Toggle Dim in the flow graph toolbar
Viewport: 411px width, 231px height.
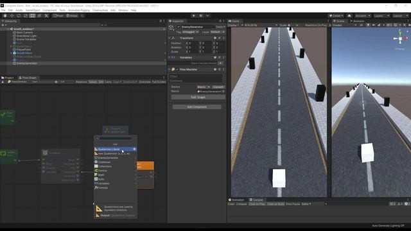click(101, 82)
